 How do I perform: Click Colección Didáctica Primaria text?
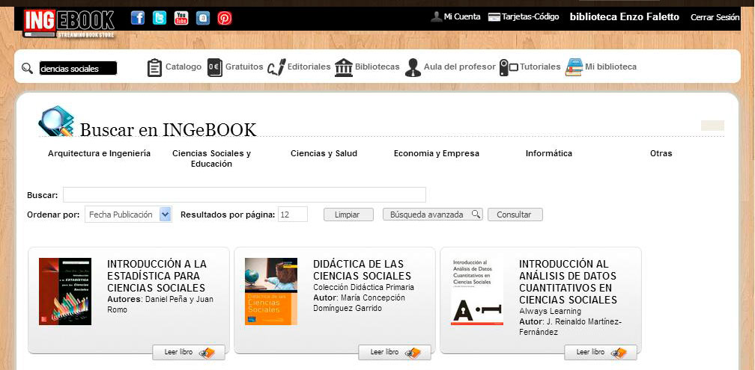(x=363, y=287)
